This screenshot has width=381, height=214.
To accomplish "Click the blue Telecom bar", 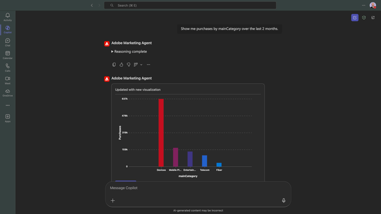I will click(205, 161).
